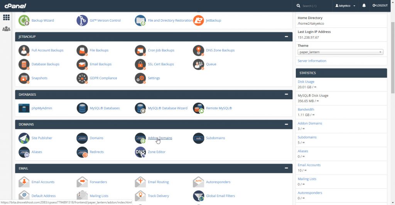The image size is (395, 205).
Task: Click the Addon Domains link text
Action: 160,138
